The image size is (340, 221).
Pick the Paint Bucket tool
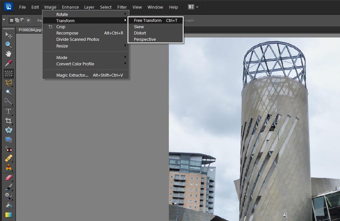[9, 206]
